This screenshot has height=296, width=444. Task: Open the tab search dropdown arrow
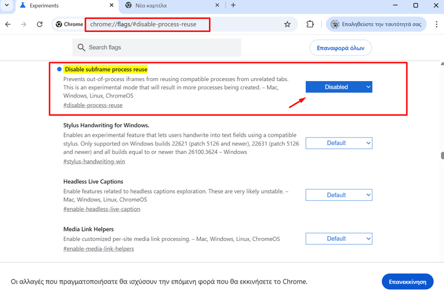[9, 5]
